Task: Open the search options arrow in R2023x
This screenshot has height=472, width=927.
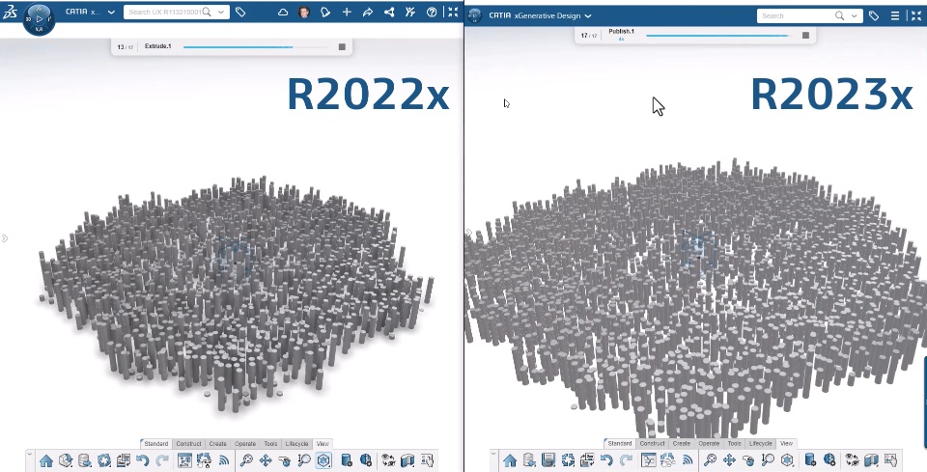Action: (x=855, y=16)
